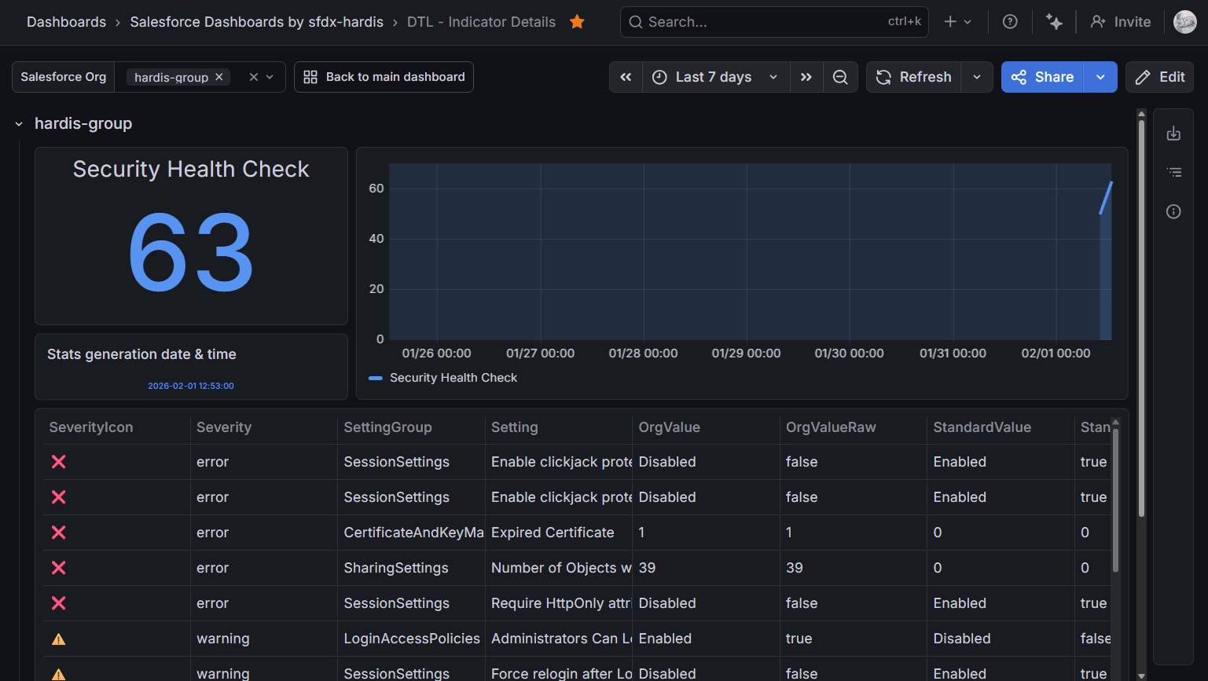The height and width of the screenshot is (681, 1208).
Task: Remove the hardis-group filter tag
Action: pos(219,77)
